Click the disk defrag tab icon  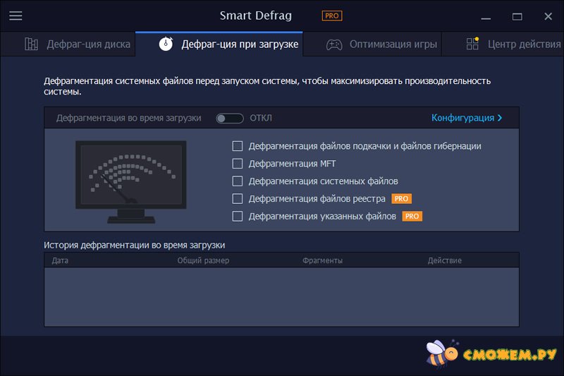point(31,44)
